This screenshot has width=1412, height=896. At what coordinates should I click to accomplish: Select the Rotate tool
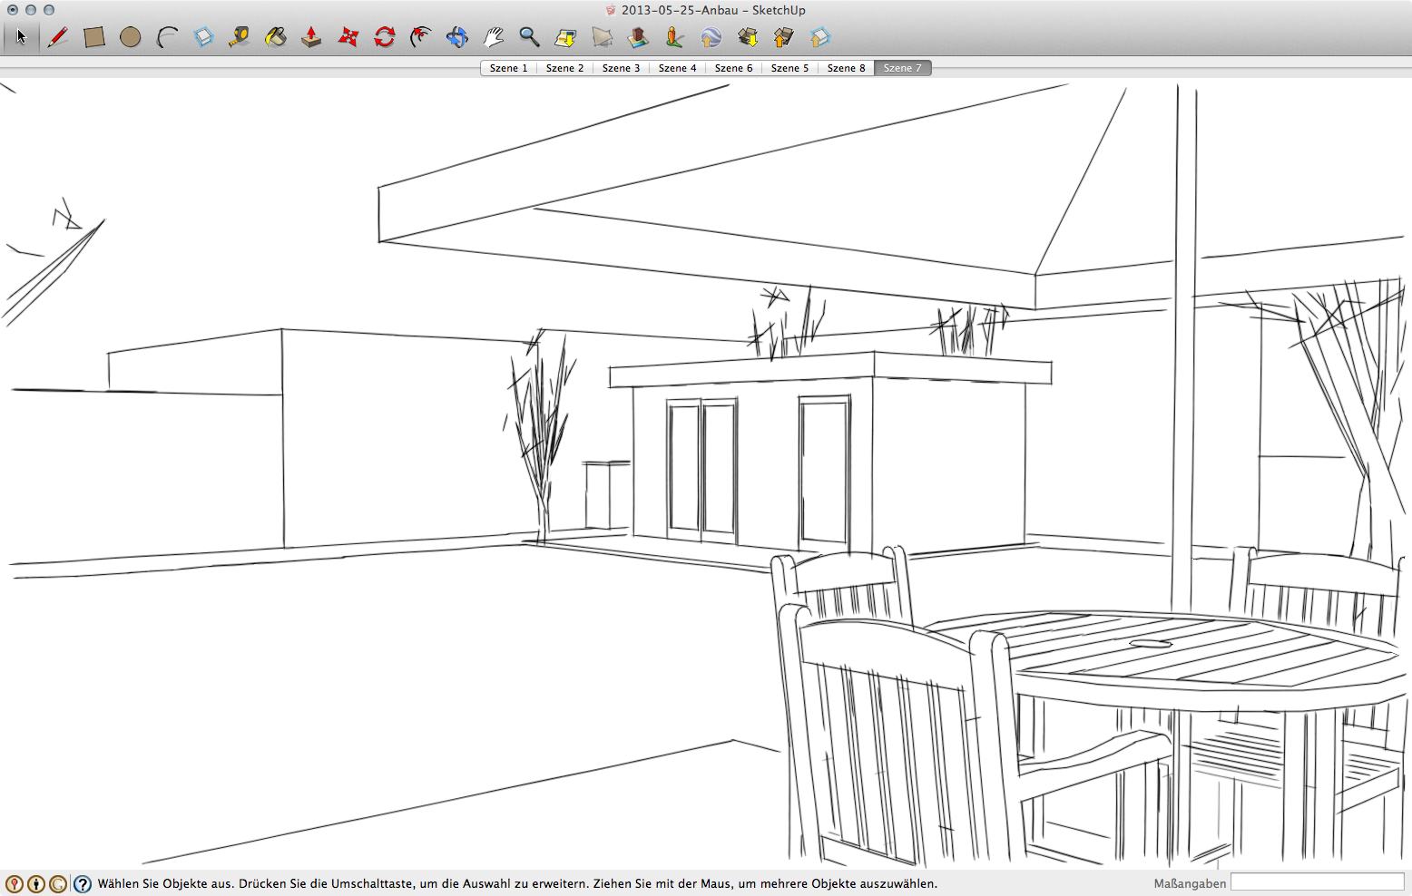click(385, 37)
